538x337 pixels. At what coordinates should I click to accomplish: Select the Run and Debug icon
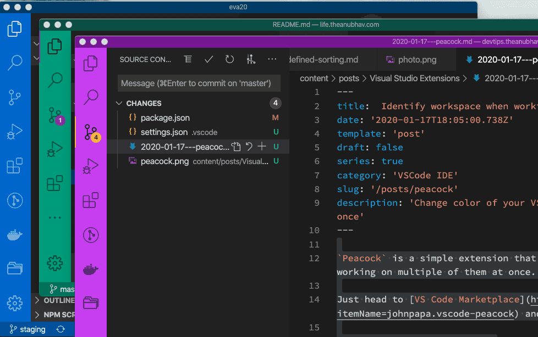(x=91, y=165)
